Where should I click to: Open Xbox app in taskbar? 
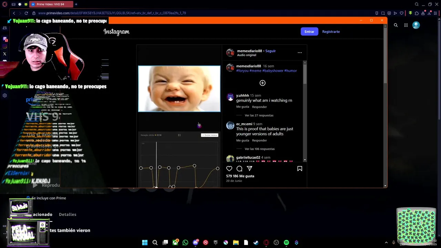point(175,242)
